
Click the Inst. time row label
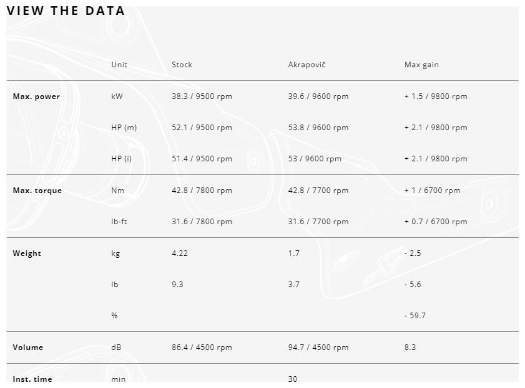[x=32, y=379]
